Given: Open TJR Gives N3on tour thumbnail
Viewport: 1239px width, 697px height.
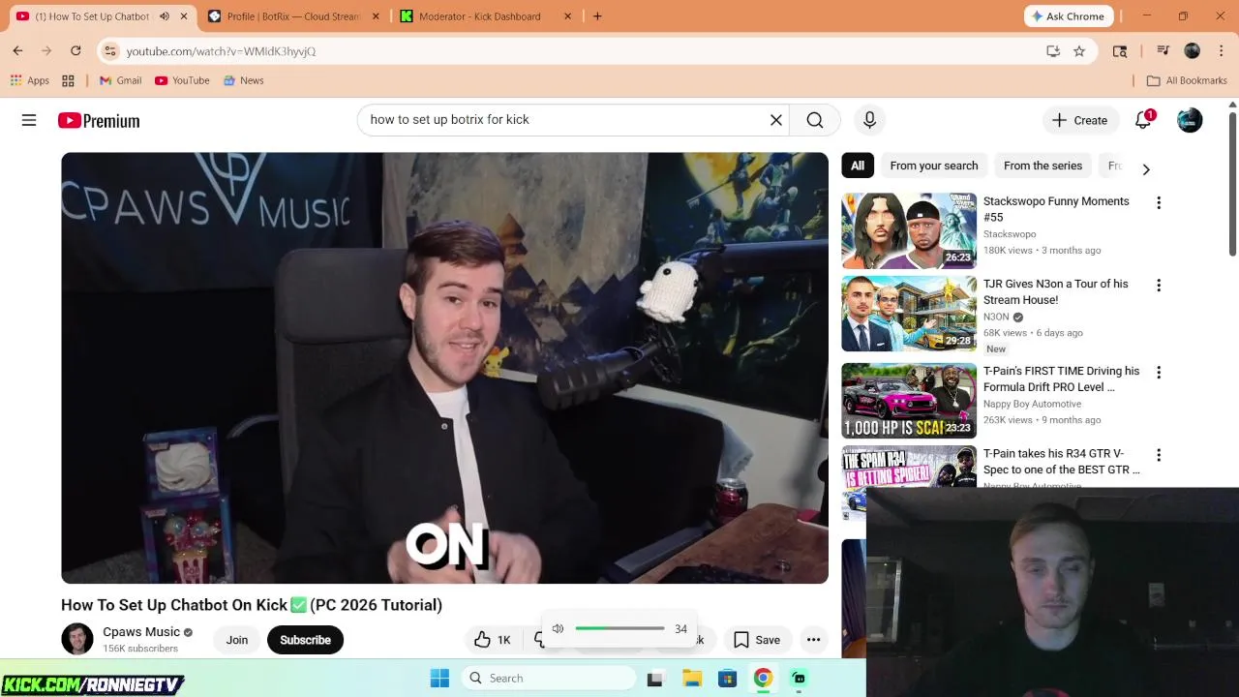Looking at the screenshot, I should click(909, 314).
